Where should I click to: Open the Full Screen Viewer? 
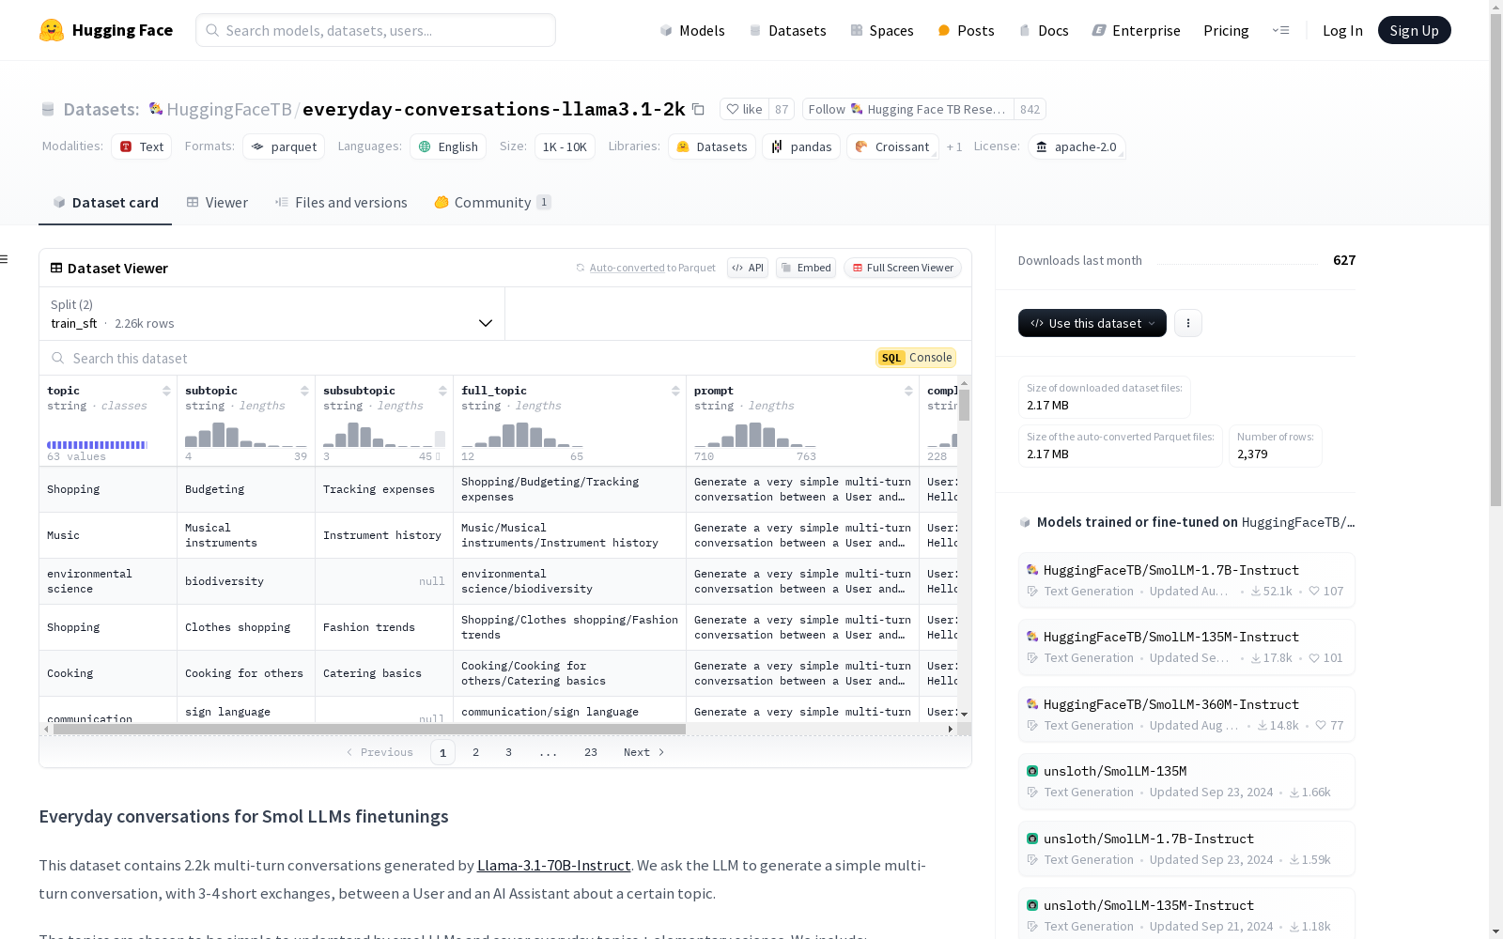point(903,268)
